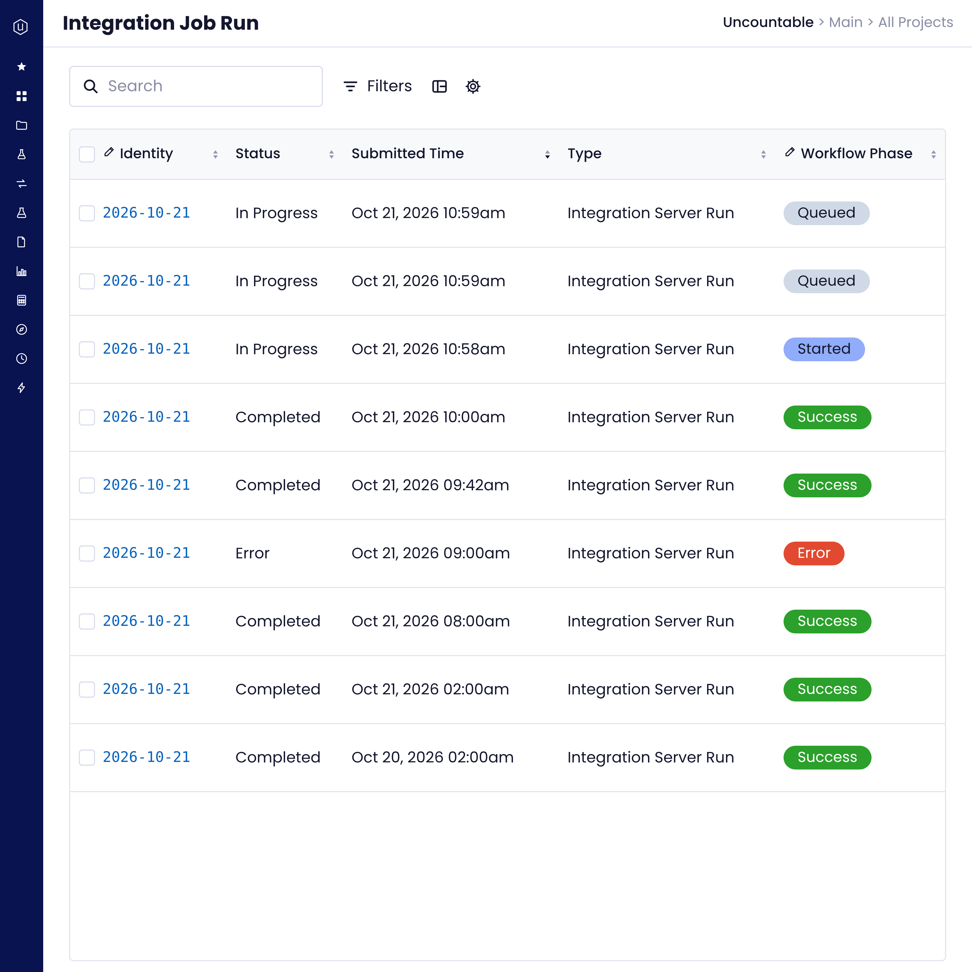This screenshot has height=972, width=972.
Task: Open the 2026-10-21 job submitted Oct 21 02:00am
Action: [146, 689]
